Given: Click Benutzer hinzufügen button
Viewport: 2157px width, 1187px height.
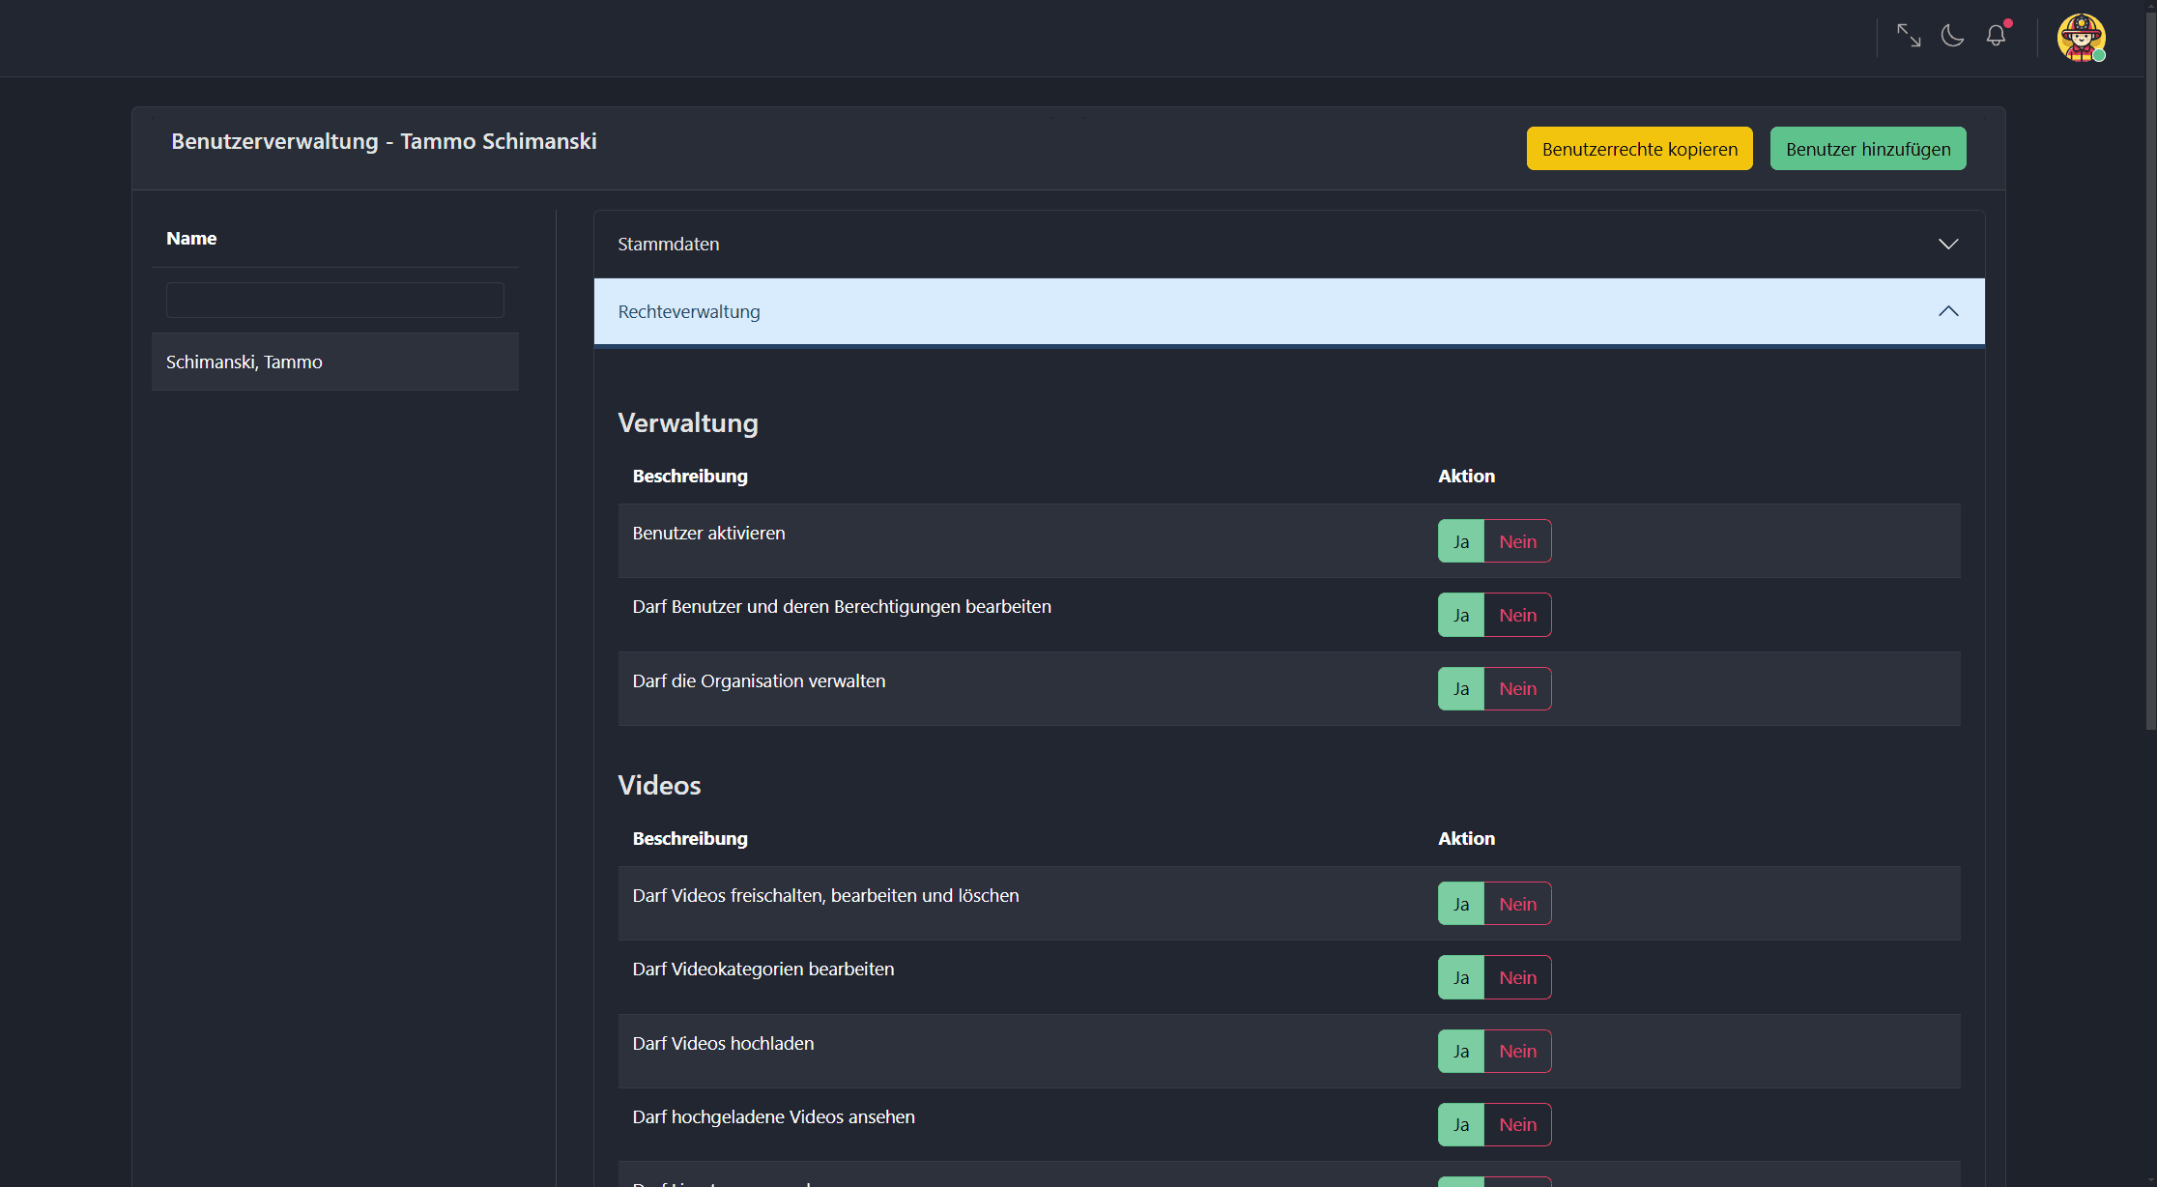Looking at the screenshot, I should [1867, 149].
